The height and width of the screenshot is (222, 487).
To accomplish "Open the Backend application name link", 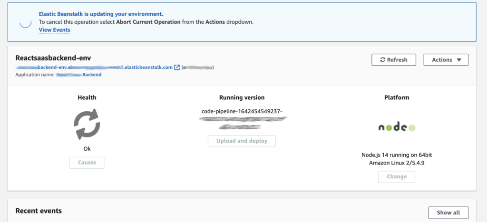I will click(x=79, y=75).
